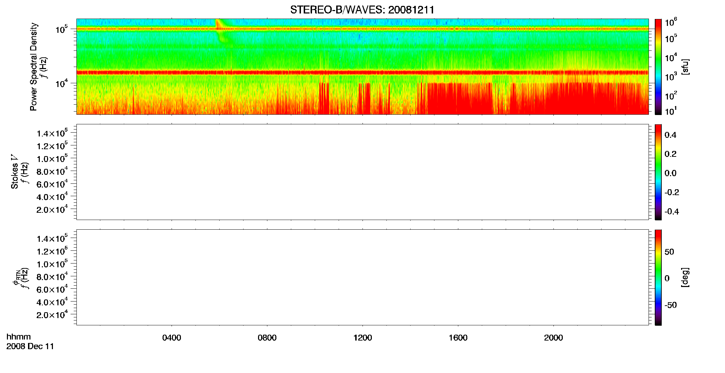Click the [deg] unit label
The width and height of the screenshot is (725, 373).
click(x=685, y=277)
